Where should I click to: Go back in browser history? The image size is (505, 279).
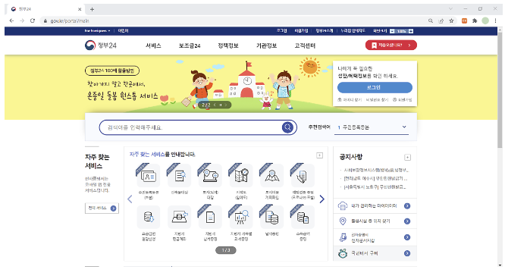click(11, 20)
